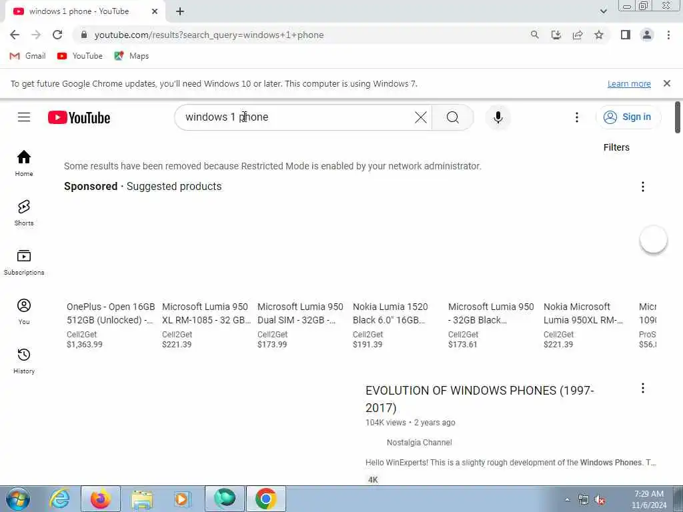
Task: Switch to Chrome in the taskbar
Action: point(266,499)
